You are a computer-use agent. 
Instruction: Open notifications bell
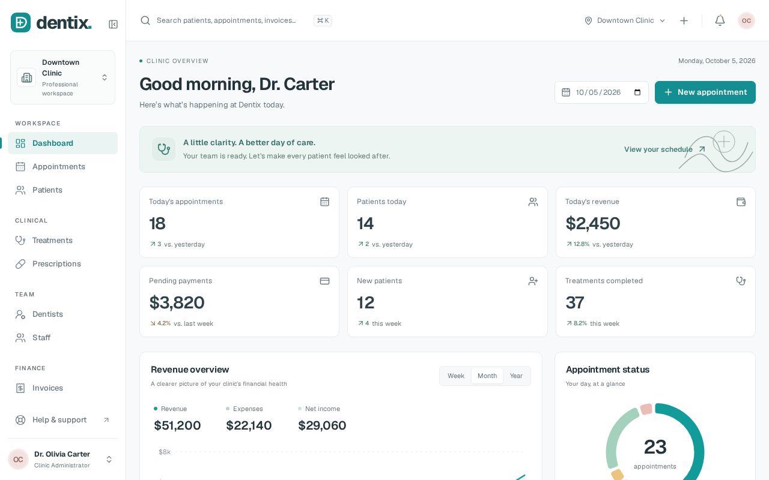pos(720,20)
